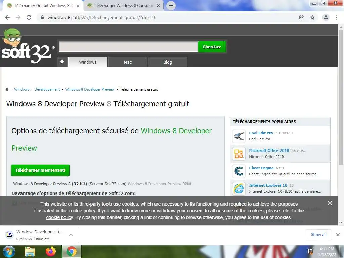Open the Chrome profile icon
Viewport: 344px width, 258px height.
[x=326, y=17]
